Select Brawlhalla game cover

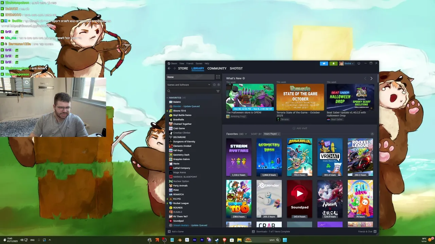tap(299, 157)
